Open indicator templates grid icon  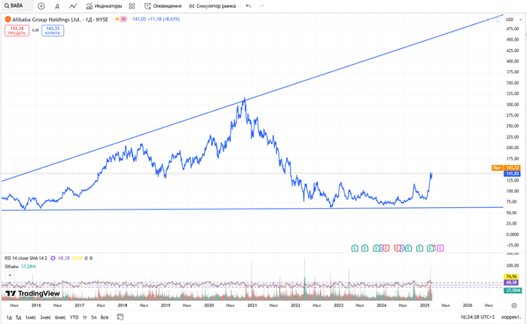(132, 6)
